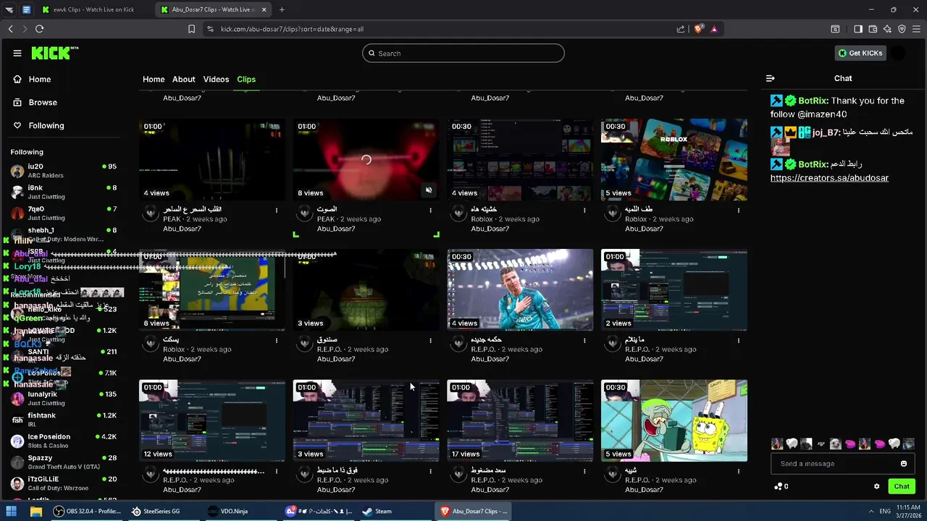Open fishtank IRL channel in the sidebar

64,420
